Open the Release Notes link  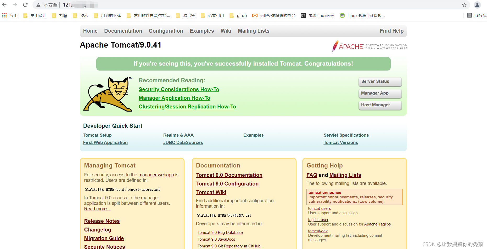(x=102, y=221)
